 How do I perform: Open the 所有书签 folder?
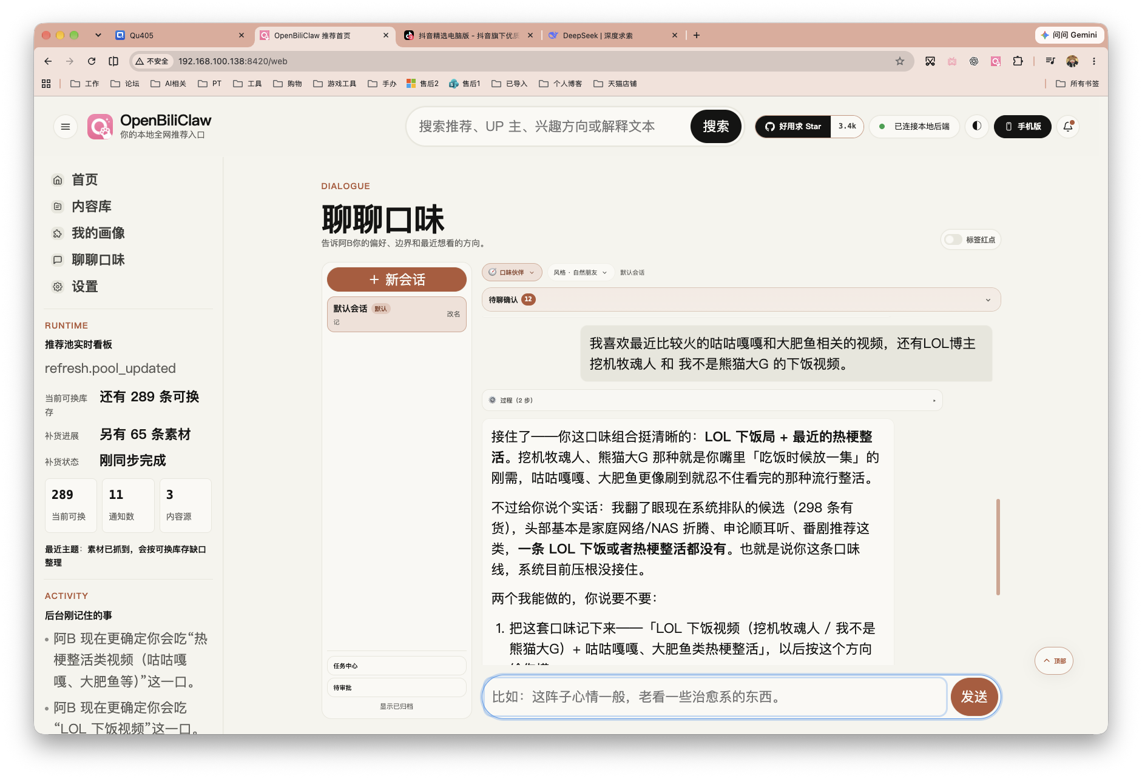[1078, 84]
